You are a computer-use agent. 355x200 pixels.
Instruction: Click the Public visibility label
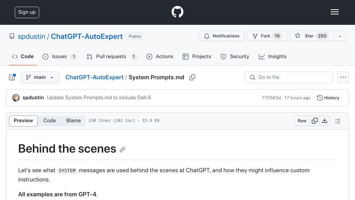click(x=135, y=36)
